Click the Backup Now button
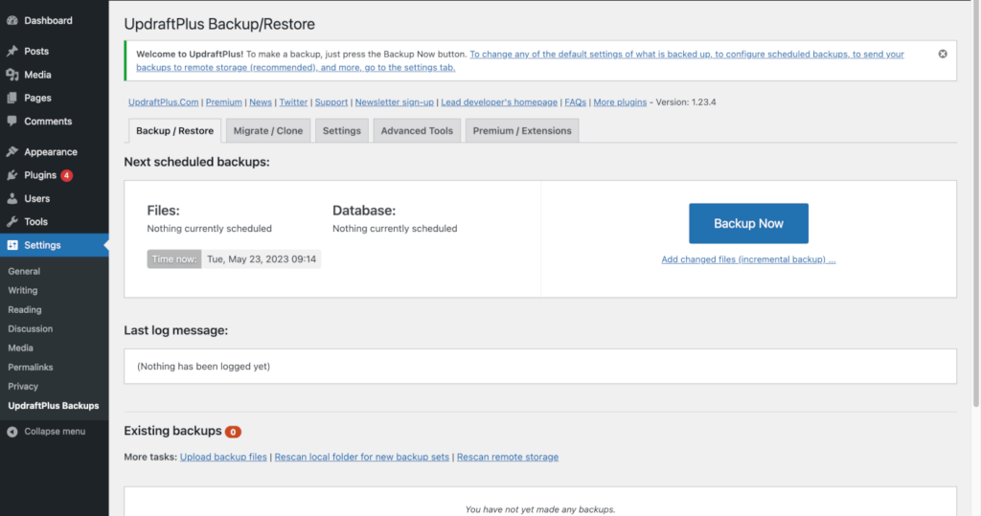The width and height of the screenshot is (981, 516). 748,223
